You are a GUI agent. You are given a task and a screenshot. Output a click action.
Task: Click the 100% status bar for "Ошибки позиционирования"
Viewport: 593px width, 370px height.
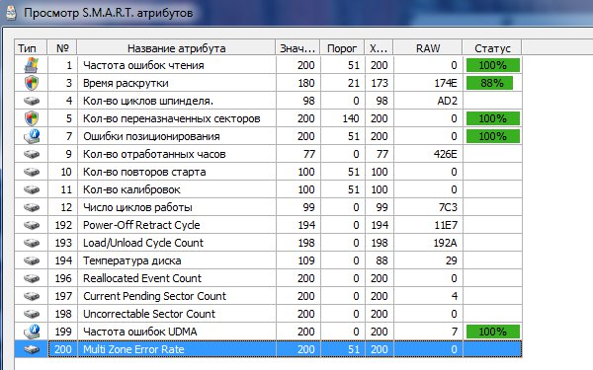(x=493, y=136)
